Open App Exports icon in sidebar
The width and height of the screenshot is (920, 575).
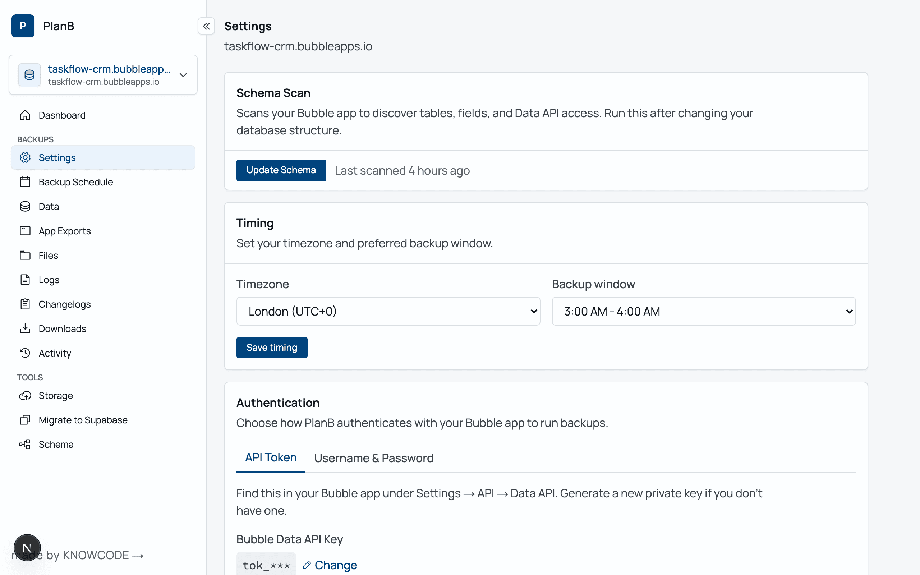click(25, 231)
